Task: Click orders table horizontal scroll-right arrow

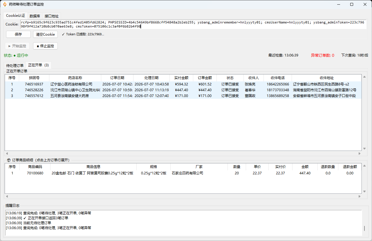Action: click(x=360, y=154)
